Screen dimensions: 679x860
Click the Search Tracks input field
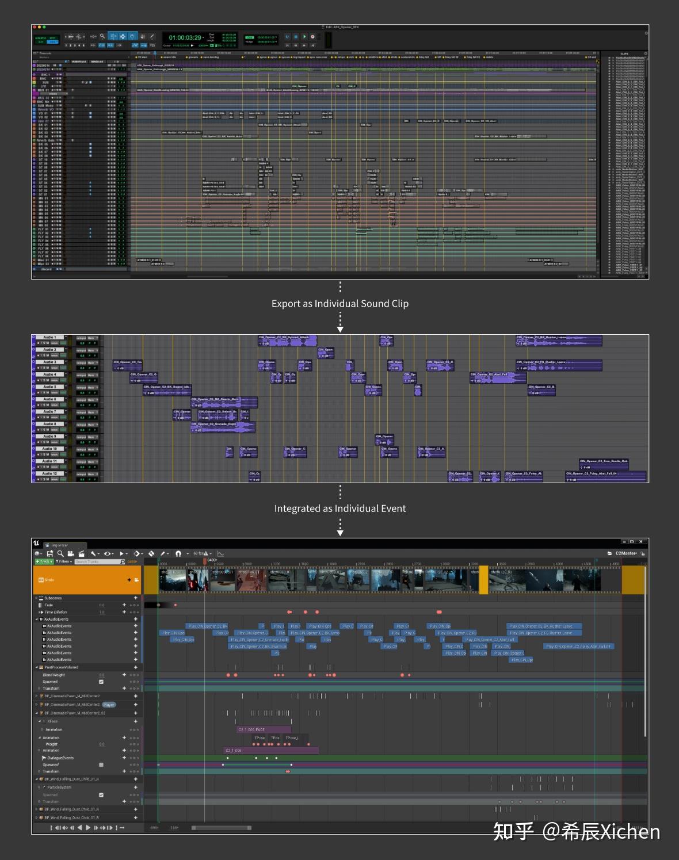tap(99, 562)
